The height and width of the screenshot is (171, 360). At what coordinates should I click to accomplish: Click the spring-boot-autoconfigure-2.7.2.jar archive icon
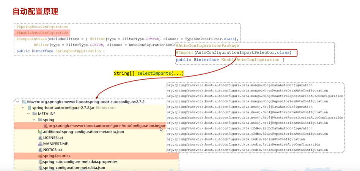(29, 108)
